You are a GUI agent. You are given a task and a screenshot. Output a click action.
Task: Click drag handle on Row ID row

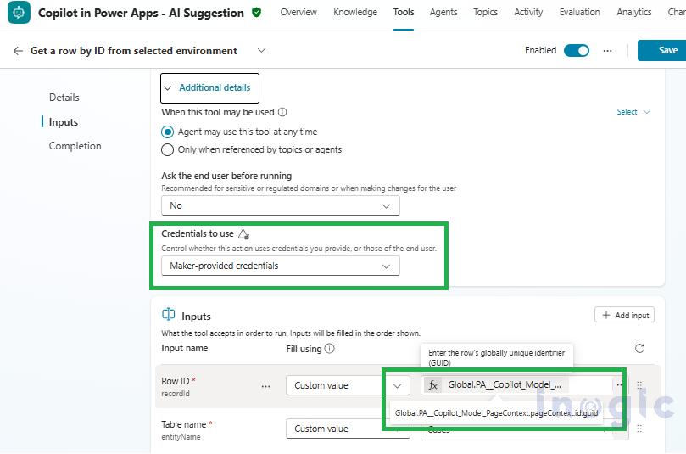click(x=639, y=385)
